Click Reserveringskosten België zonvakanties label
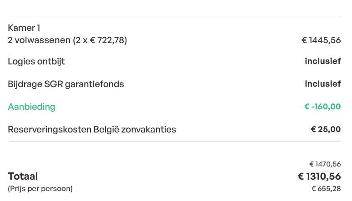Image resolution: width=352 pixels, height=201 pixels. [92, 129]
